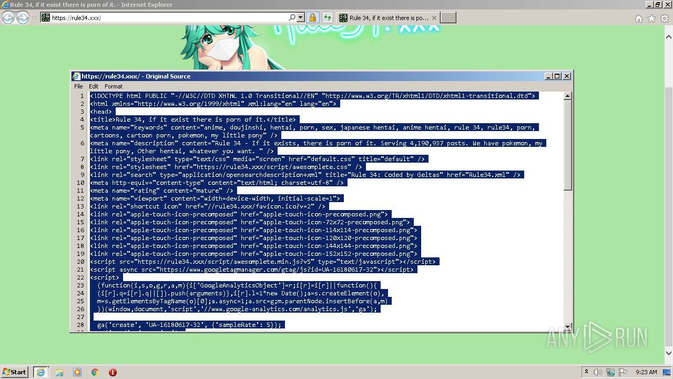Click the 9:23 AM system clock
Screen dimensions: 673x379
646,372
